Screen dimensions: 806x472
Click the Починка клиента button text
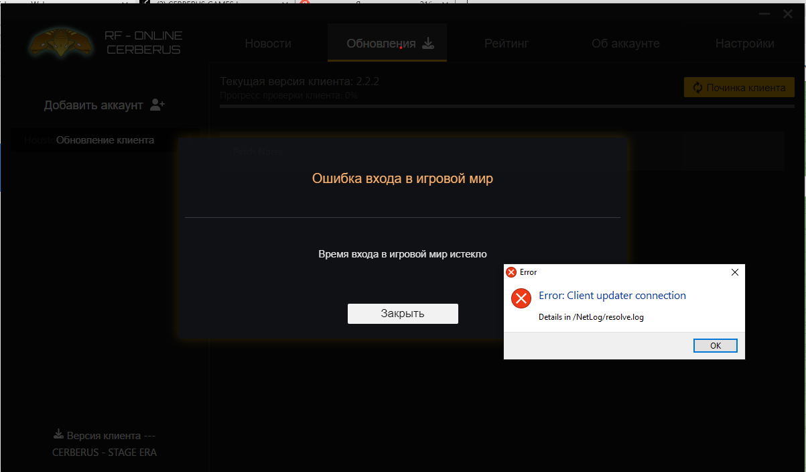pyautogui.click(x=746, y=87)
